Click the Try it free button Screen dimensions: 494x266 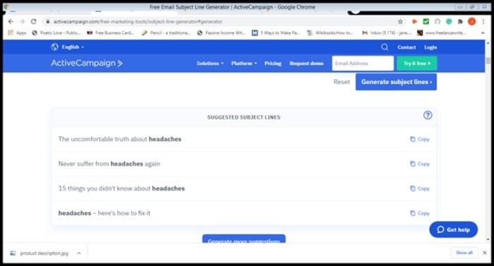417,64
